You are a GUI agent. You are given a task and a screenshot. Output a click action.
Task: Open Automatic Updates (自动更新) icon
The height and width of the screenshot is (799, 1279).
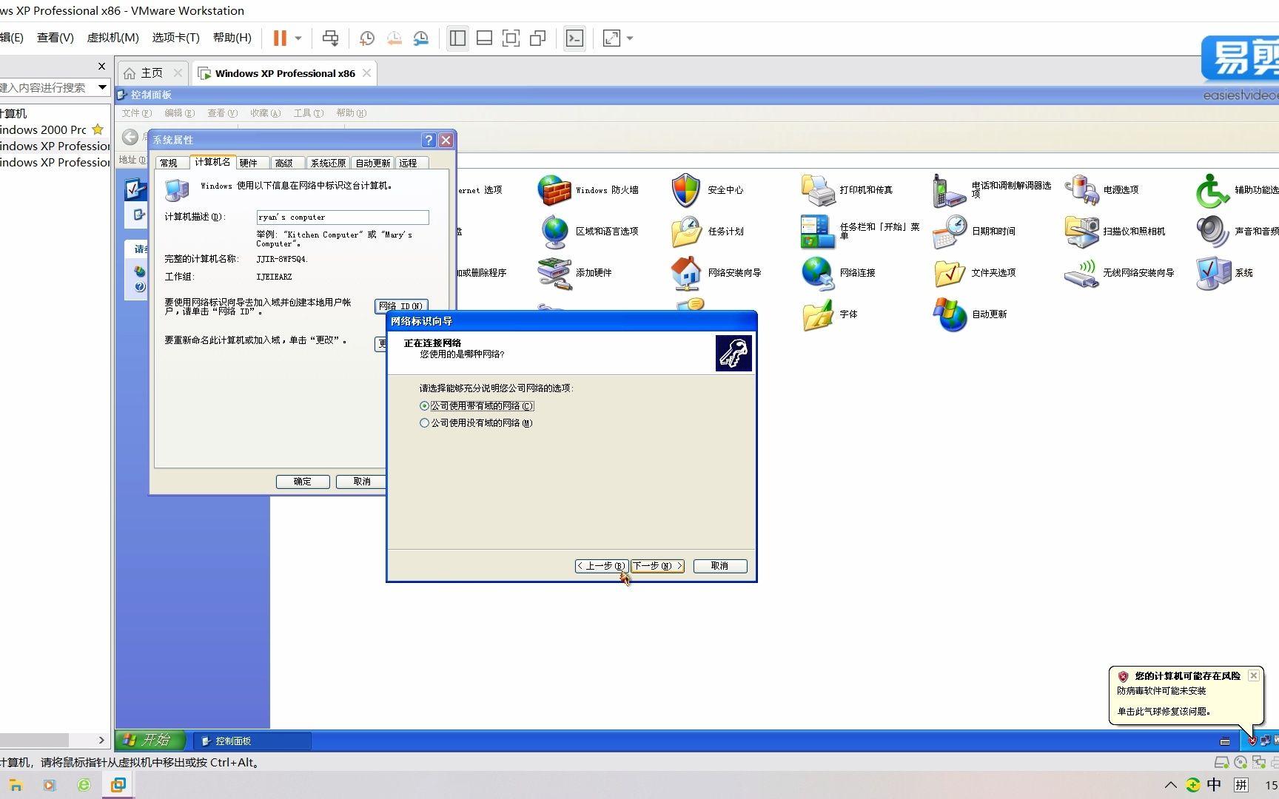click(x=950, y=314)
